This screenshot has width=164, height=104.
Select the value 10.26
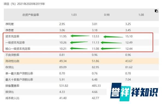click(63, 43)
